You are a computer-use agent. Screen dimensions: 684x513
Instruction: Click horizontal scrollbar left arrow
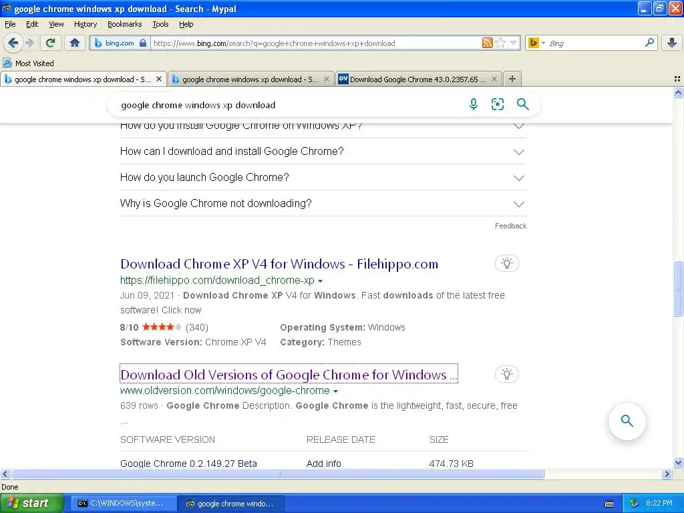coord(5,474)
